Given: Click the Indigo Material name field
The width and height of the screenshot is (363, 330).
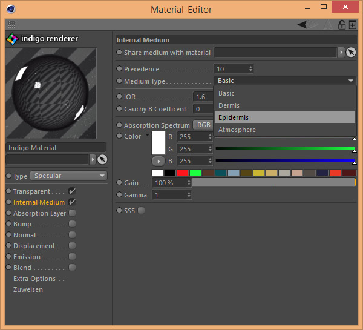Looking at the screenshot, I should pos(56,148).
